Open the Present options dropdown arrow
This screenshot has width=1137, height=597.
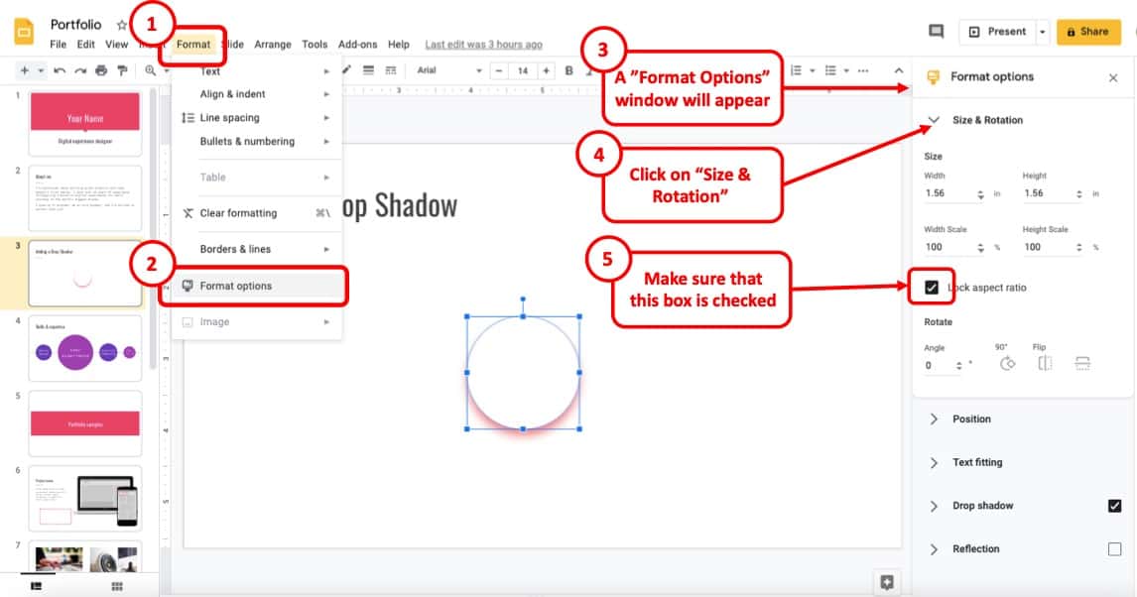click(1043, 32)
